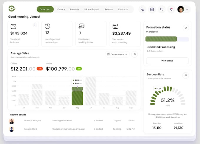Open the HR and Payroll tab
This screenshot has height=144, width=200.
(x=91, y=9)
